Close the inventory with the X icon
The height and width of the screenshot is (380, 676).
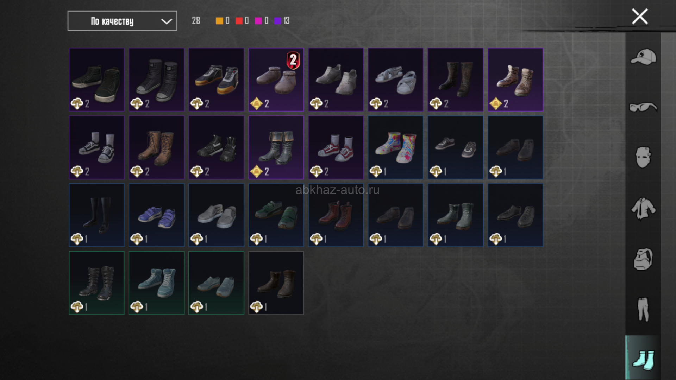640,17
